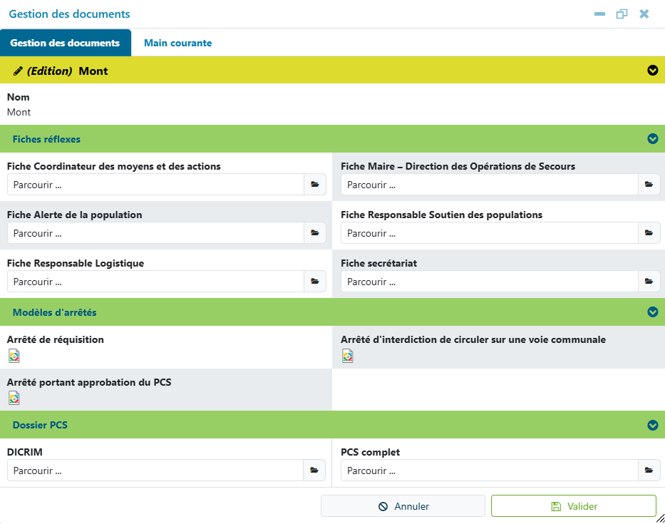
Task: Collapse the Dossier PCS section
Action: coord(653,425)
